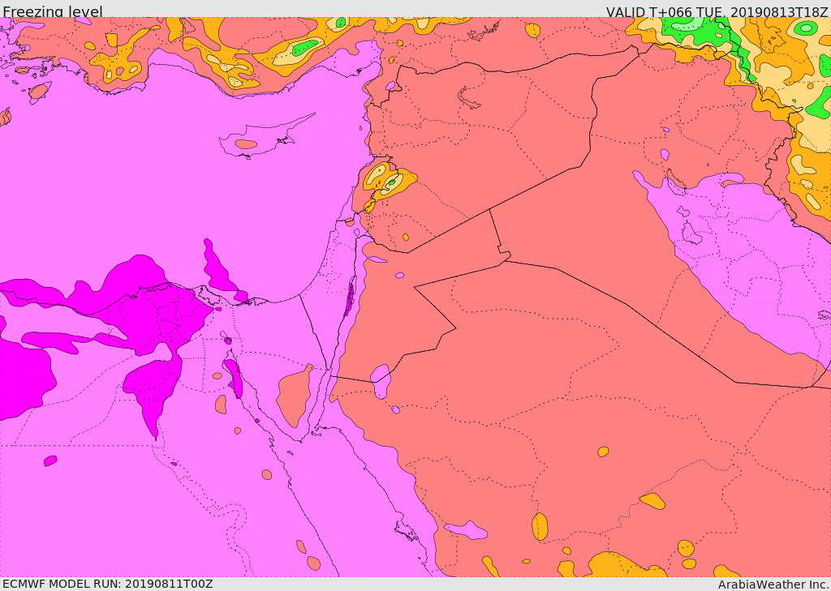The height and width of the screenshot is (591, 831).
Task: Click dark magenta strip along the Nile valley
Action: point(234,378)
